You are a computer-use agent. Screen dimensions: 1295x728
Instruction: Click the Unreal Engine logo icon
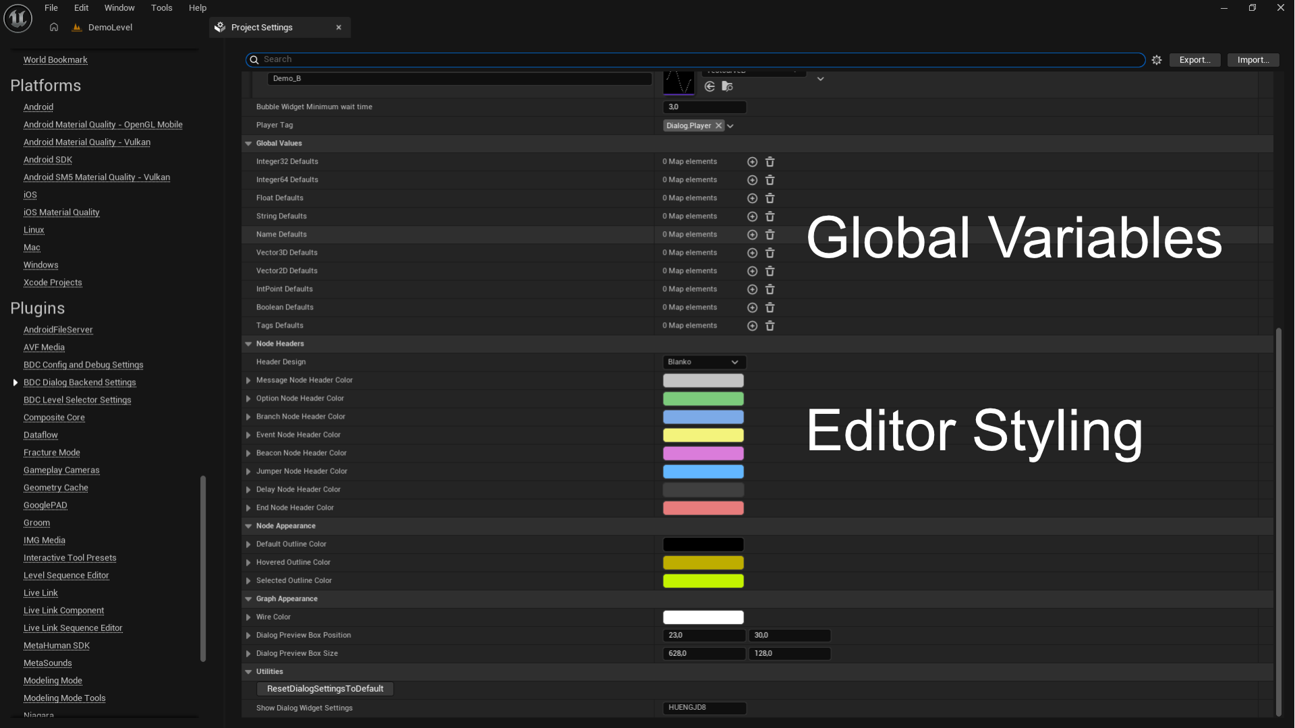(18, 18)
